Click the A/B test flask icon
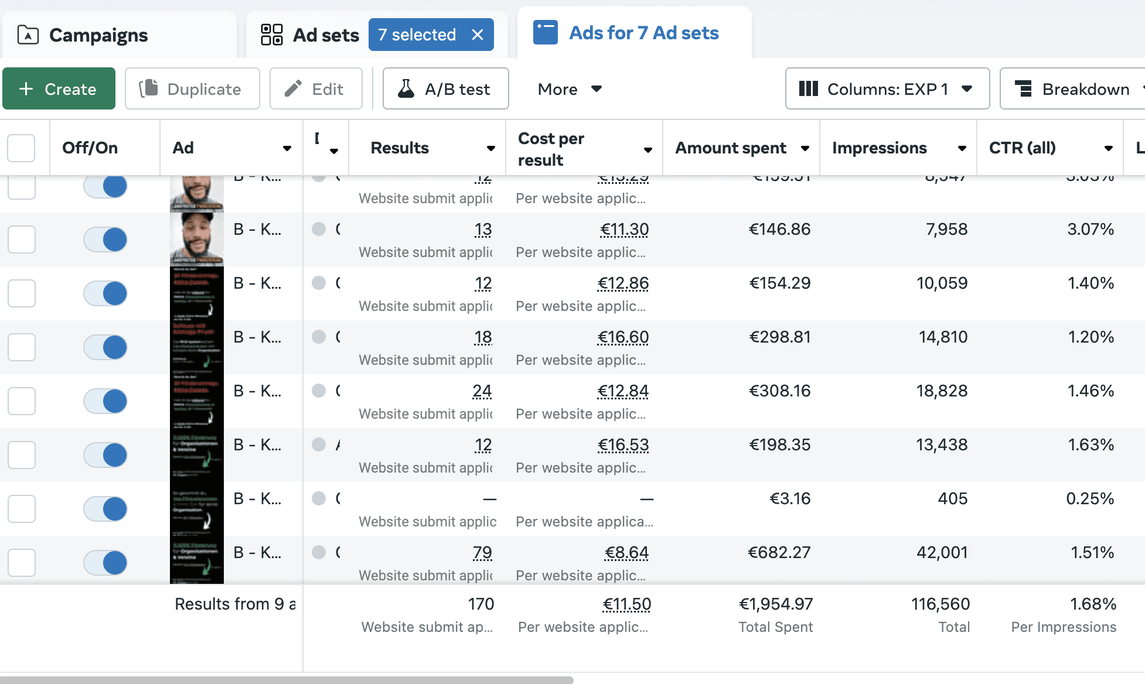1145x684 pixels. click(x=406, y=89)
